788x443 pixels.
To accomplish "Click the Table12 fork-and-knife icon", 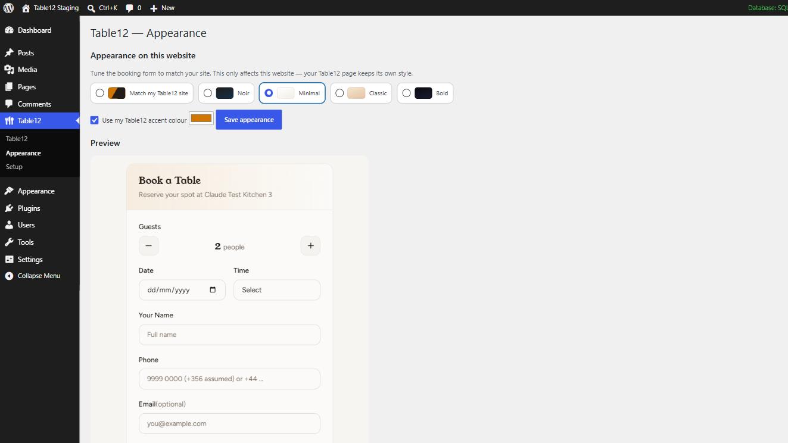I will (9, 121).
